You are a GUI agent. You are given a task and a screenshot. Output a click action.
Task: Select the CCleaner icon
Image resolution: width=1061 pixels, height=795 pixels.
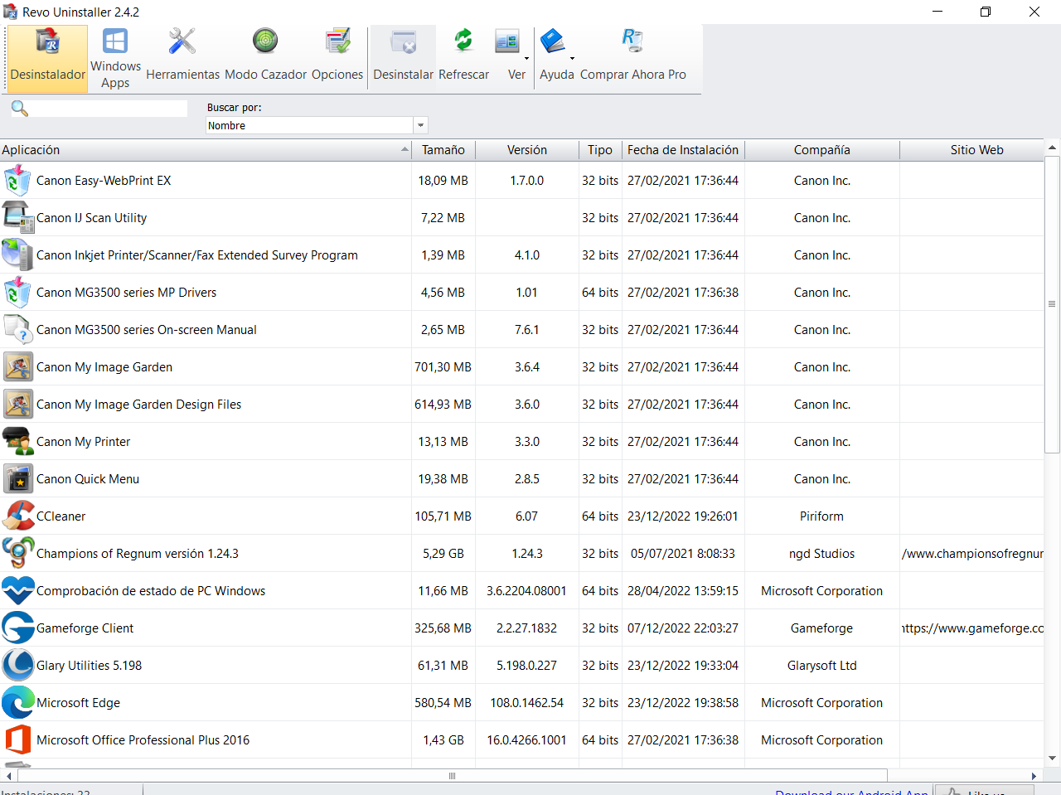[17, 516]
